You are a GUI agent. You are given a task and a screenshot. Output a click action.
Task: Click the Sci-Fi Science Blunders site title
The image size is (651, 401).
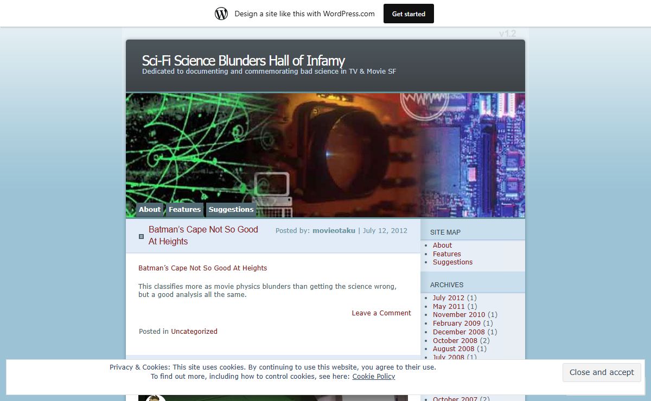243,60
